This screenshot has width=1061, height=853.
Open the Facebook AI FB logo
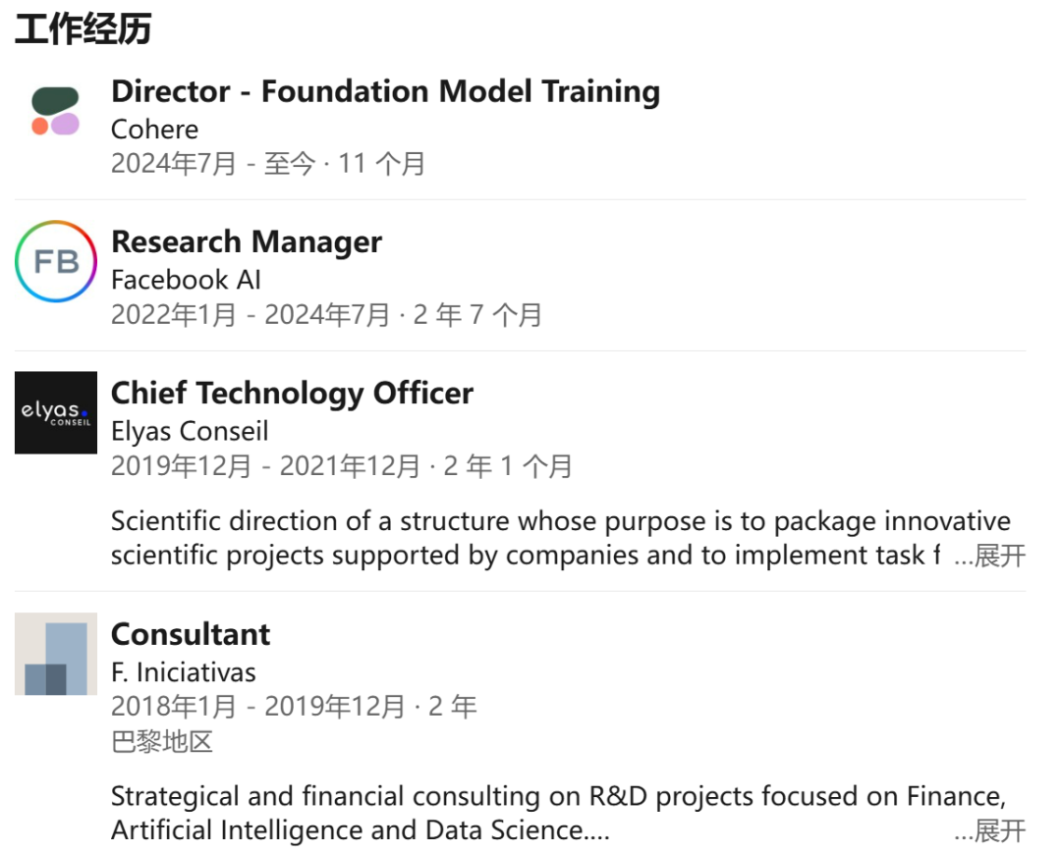click(56, 261)
